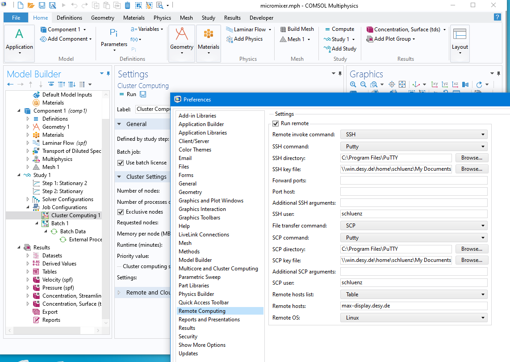Screen dimensions: 510x362
Task: Click the Compute study icon
Action: (328, 29)
